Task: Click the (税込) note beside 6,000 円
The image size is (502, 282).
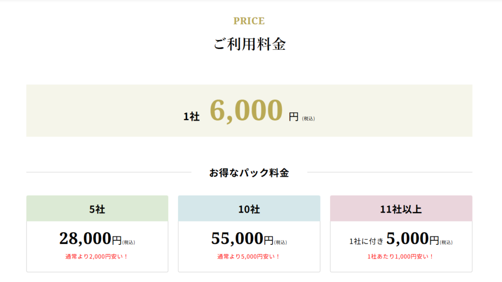Action: tap(308, 118)
